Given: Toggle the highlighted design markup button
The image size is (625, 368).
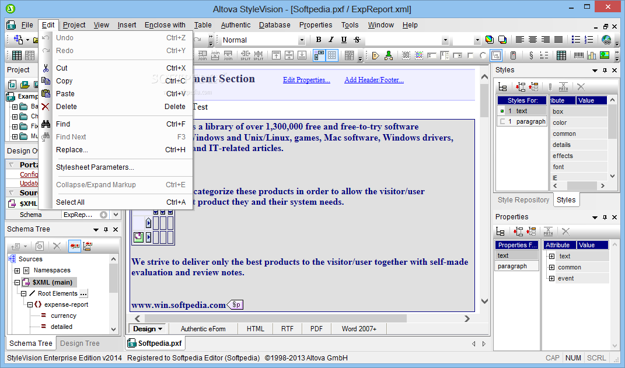Looking at the screenshot, I should (496, 55).
